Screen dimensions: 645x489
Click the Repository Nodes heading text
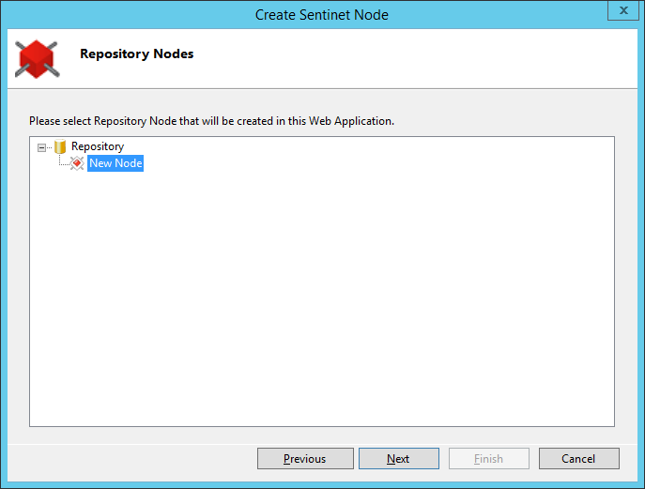tap(136, 53)
